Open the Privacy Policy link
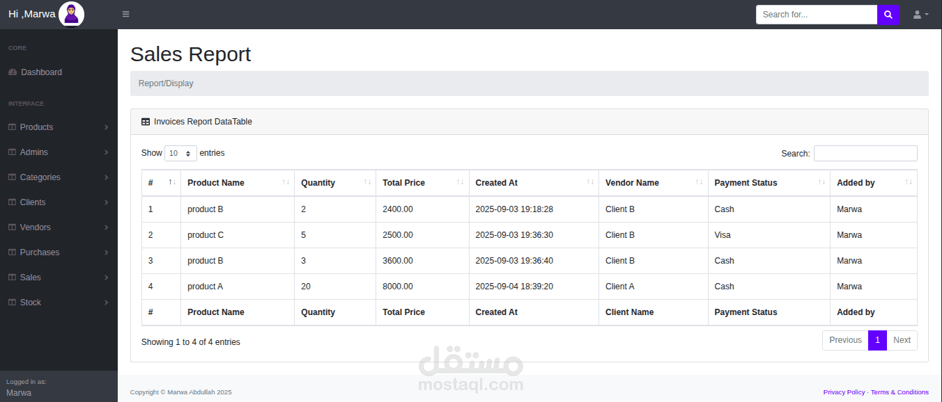The image size is (942, 402). (844, 392)
